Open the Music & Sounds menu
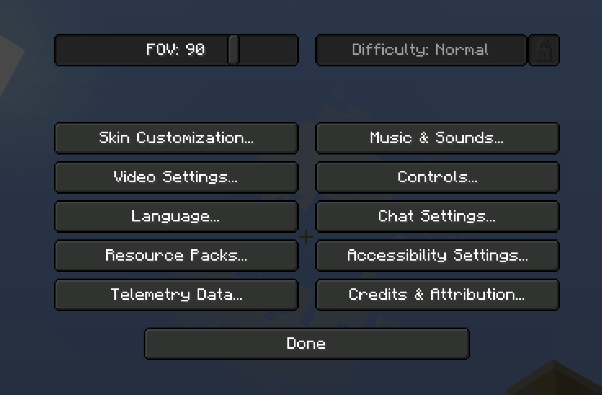Screen dimensions: 602x395 click(x=437, y=138)
